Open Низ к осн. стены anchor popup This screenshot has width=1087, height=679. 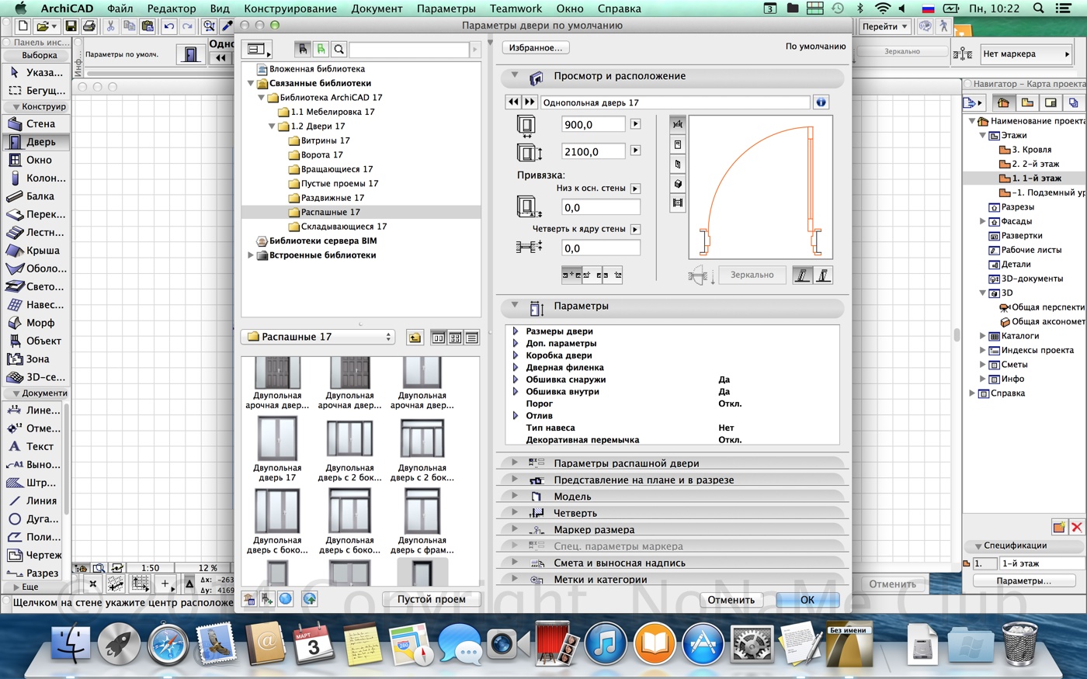[635, 189]
